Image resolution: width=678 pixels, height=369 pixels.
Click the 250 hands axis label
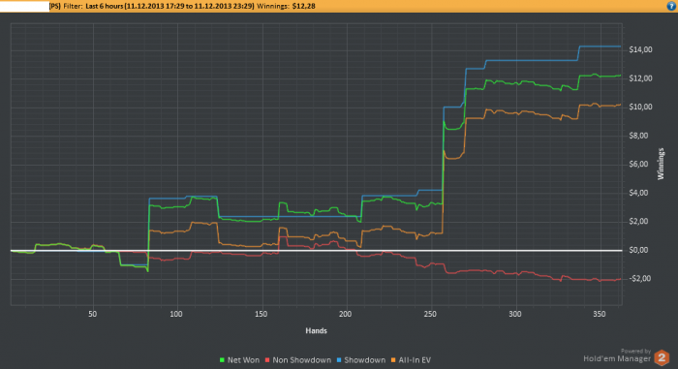430,314
